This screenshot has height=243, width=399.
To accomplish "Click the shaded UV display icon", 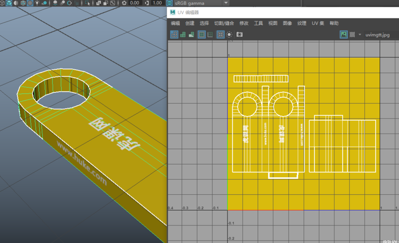I will tap(183, 35).
